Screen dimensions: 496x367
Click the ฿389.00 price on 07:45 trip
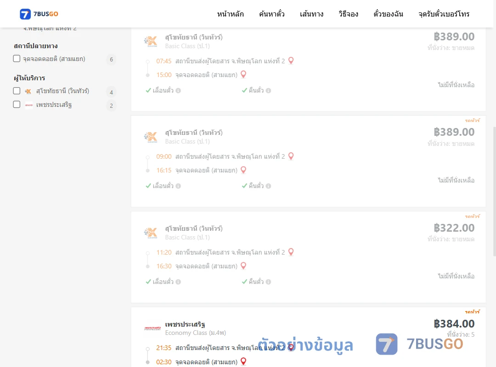click(x=454, y=37)
